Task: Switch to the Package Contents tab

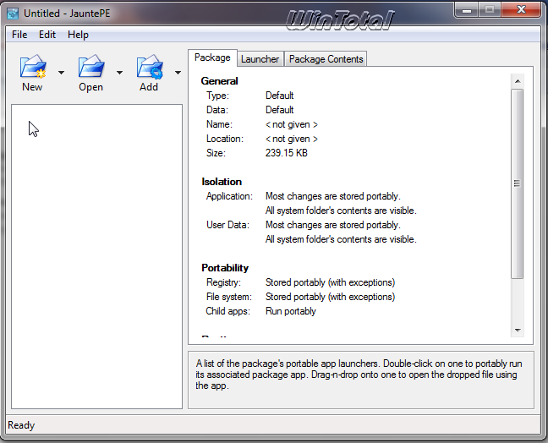Action: pyautogui.click(x=326, y=59)
